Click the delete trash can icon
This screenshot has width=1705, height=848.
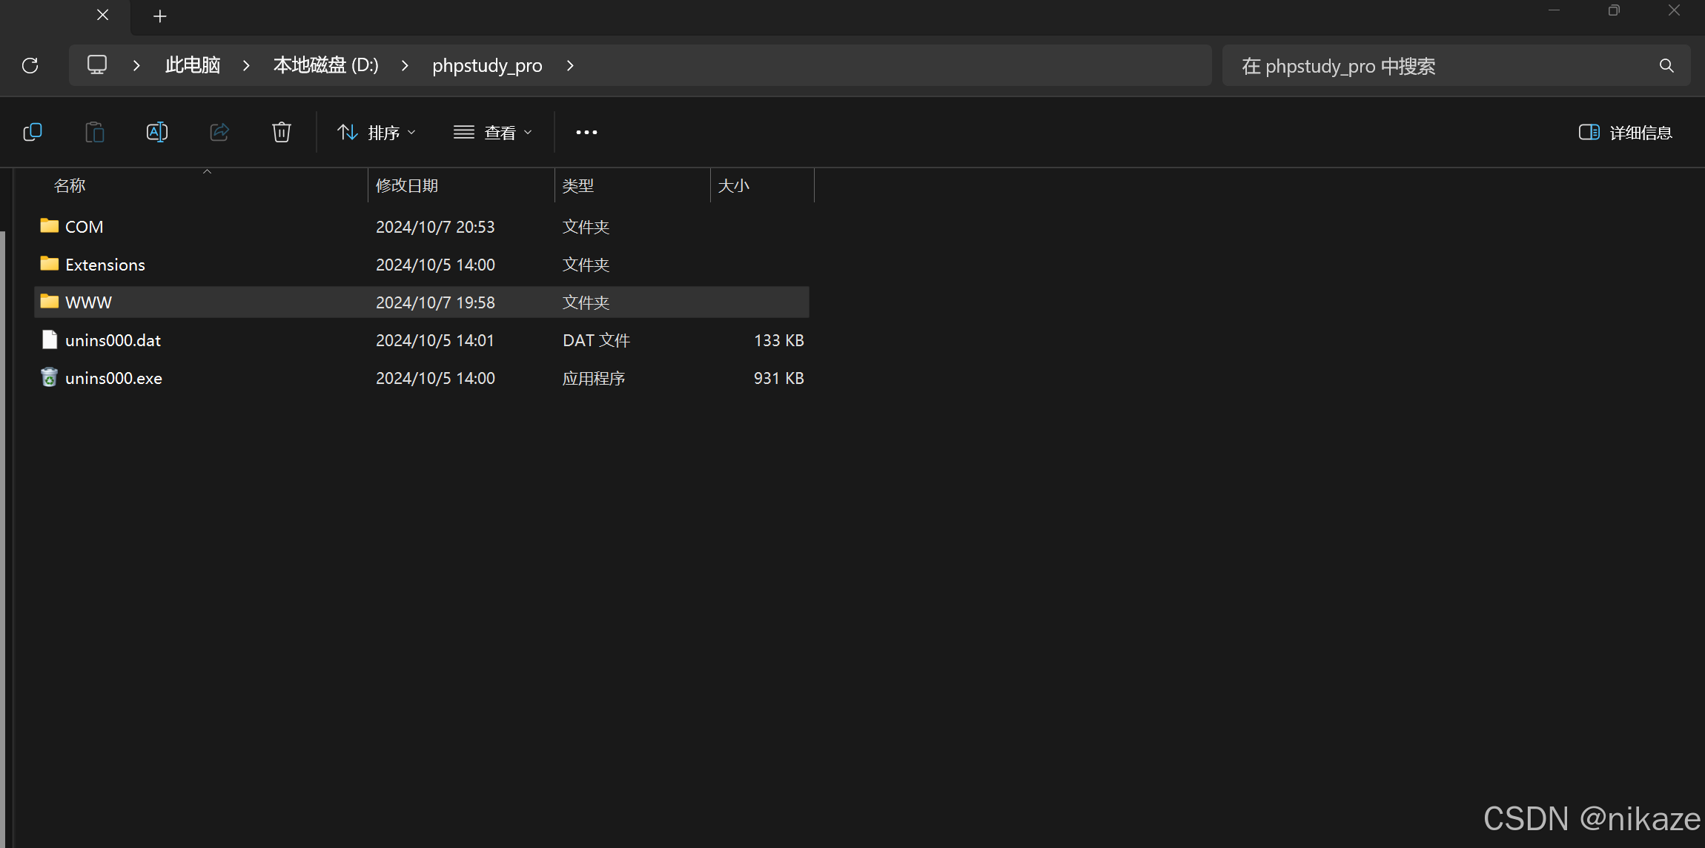coord(282,132)
